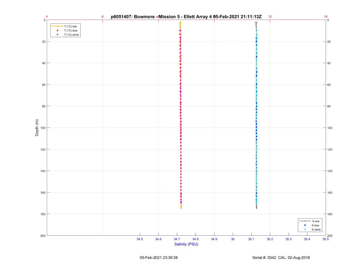Click the timestamp '05-Feb-2021 23:39:38'
Screen dimensions: 360x265
click(x=159, y=258)
